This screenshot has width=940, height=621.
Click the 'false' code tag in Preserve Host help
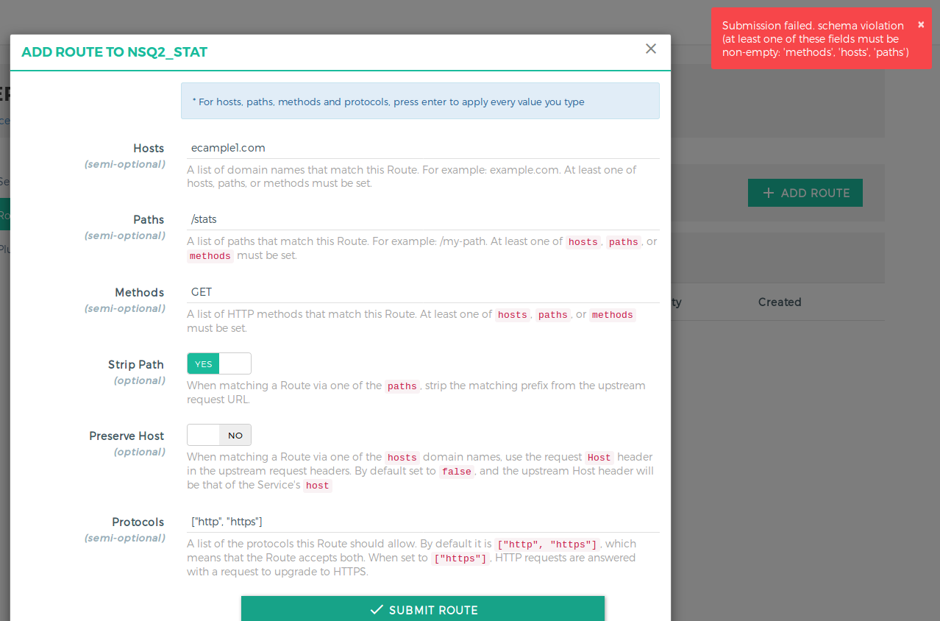[x=457, y=472]
